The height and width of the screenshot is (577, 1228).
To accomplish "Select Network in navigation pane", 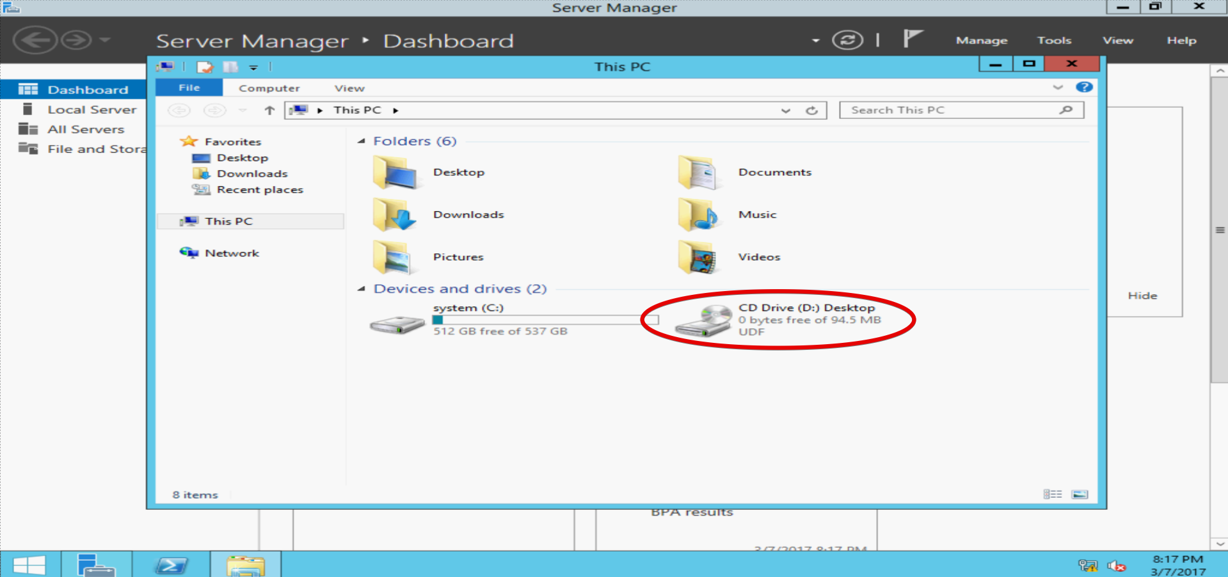I will [x=219, y=253].
